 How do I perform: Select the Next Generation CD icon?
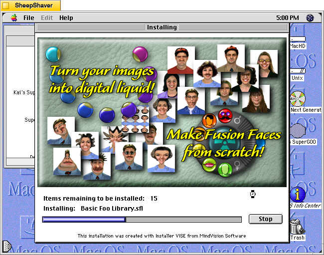(x=298, y=99)
